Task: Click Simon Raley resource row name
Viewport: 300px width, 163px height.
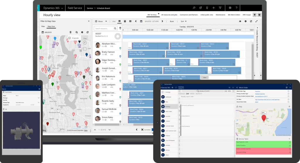Action: click(x=107, y=117)
